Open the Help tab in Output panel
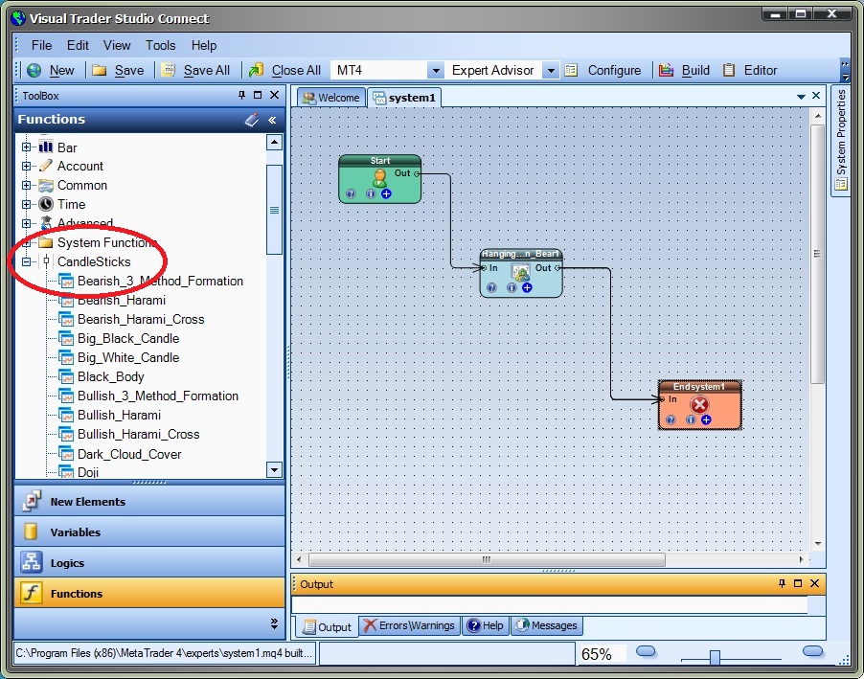The width and height of the screenshot is (864, 679). [485, 625]
